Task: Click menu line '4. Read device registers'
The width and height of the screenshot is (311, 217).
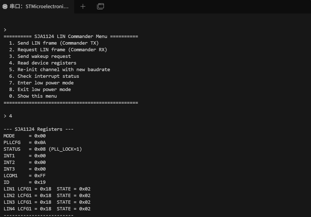Action: coord(43,63)
